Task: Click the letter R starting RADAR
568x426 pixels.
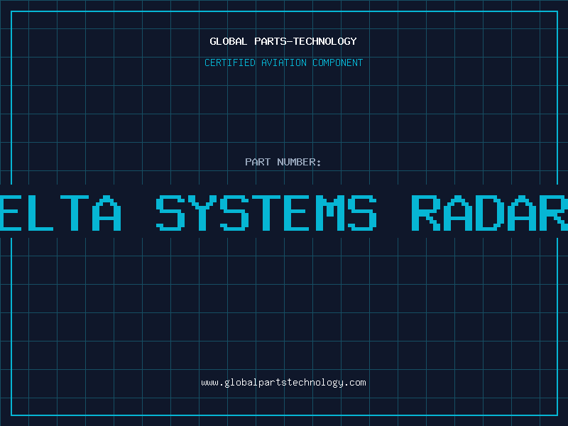Action: coord(427,212)
